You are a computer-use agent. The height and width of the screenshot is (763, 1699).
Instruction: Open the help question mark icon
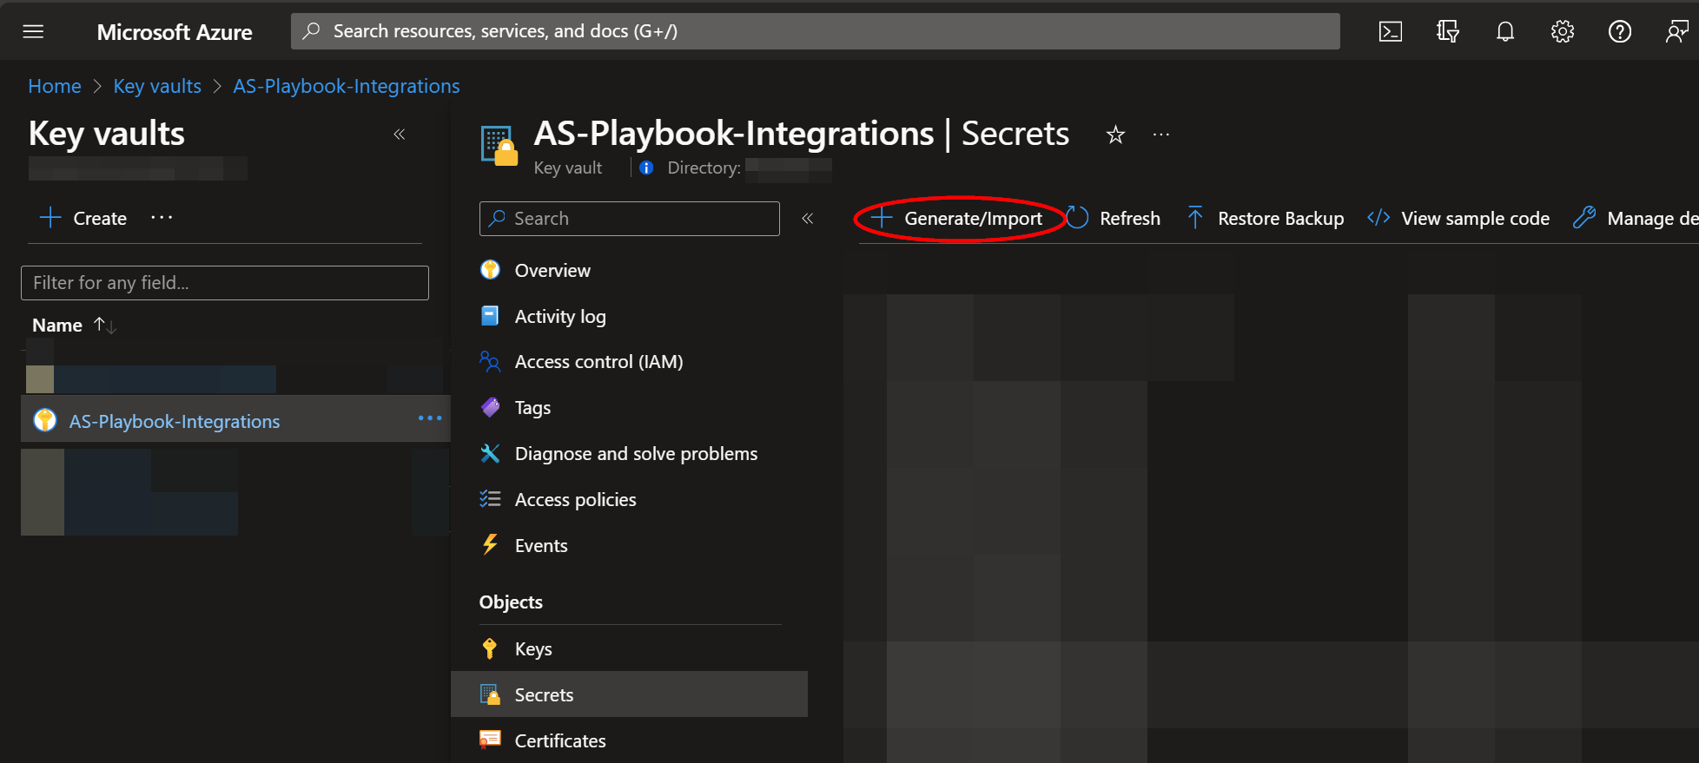1619,31
